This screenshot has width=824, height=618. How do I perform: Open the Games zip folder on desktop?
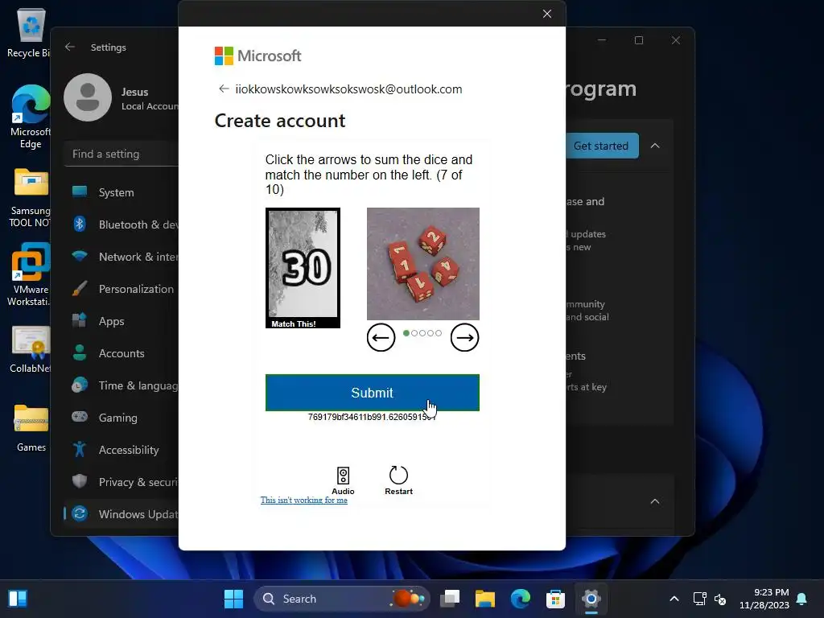[31, 427]
